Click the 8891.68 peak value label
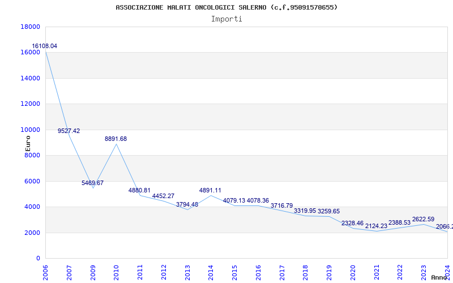Viewport: 453px width, 283px height. click(116, 139)
